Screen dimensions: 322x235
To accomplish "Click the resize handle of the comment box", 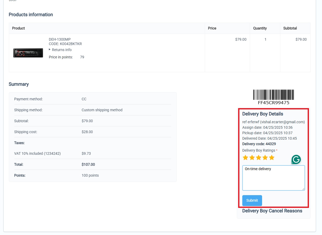I will click(x=303, y=189).
